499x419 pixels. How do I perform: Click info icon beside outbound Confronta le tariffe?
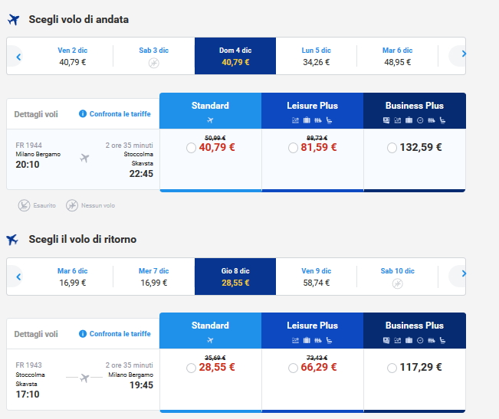(83, 114)
